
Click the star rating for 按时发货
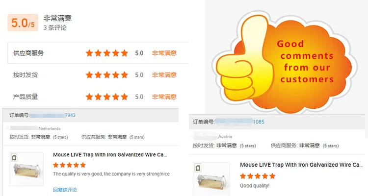[x=107, y=75]
